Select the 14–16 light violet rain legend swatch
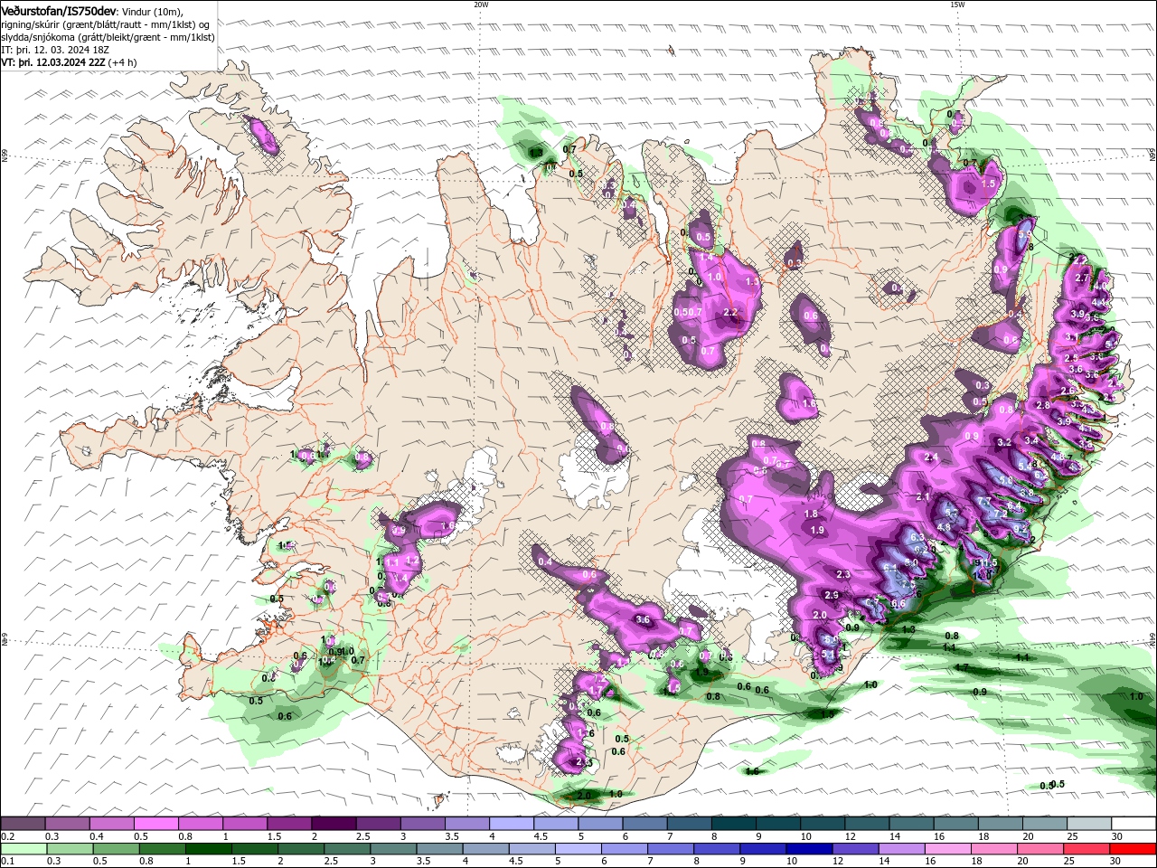 901,849
